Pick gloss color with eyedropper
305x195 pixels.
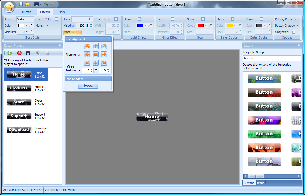tap(31, 25)
